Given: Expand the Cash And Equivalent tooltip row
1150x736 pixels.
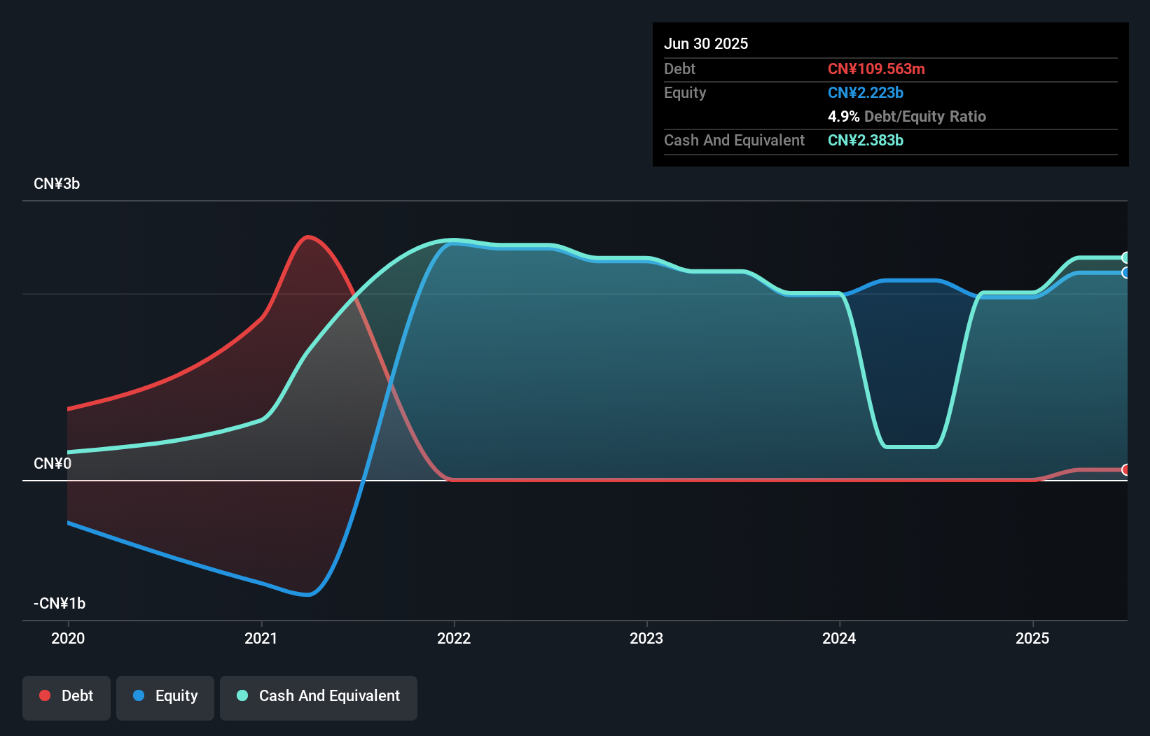Looking at the screenshot, I should pos(734,140).
